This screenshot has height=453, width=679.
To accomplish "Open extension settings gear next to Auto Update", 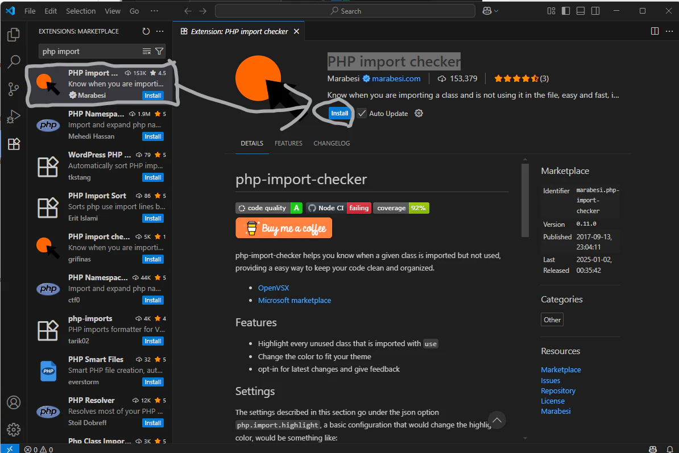I will 419,113.
